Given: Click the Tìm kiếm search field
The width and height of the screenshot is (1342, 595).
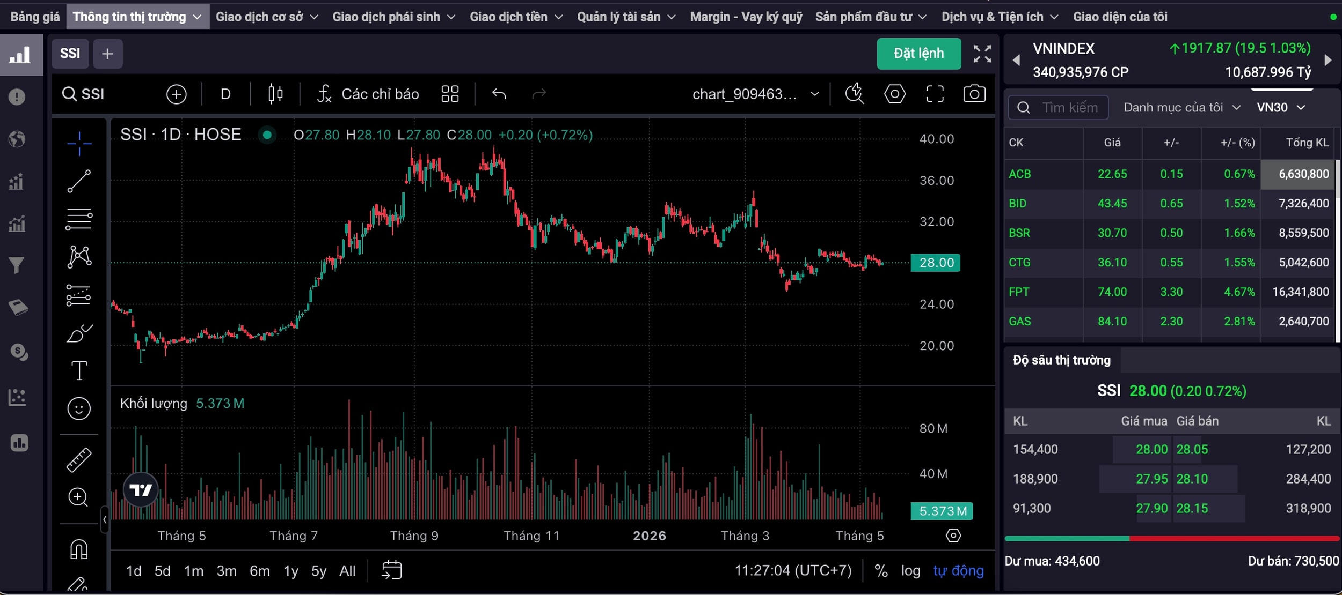Looking at the screenshot, I should (x=1059, y=108).
